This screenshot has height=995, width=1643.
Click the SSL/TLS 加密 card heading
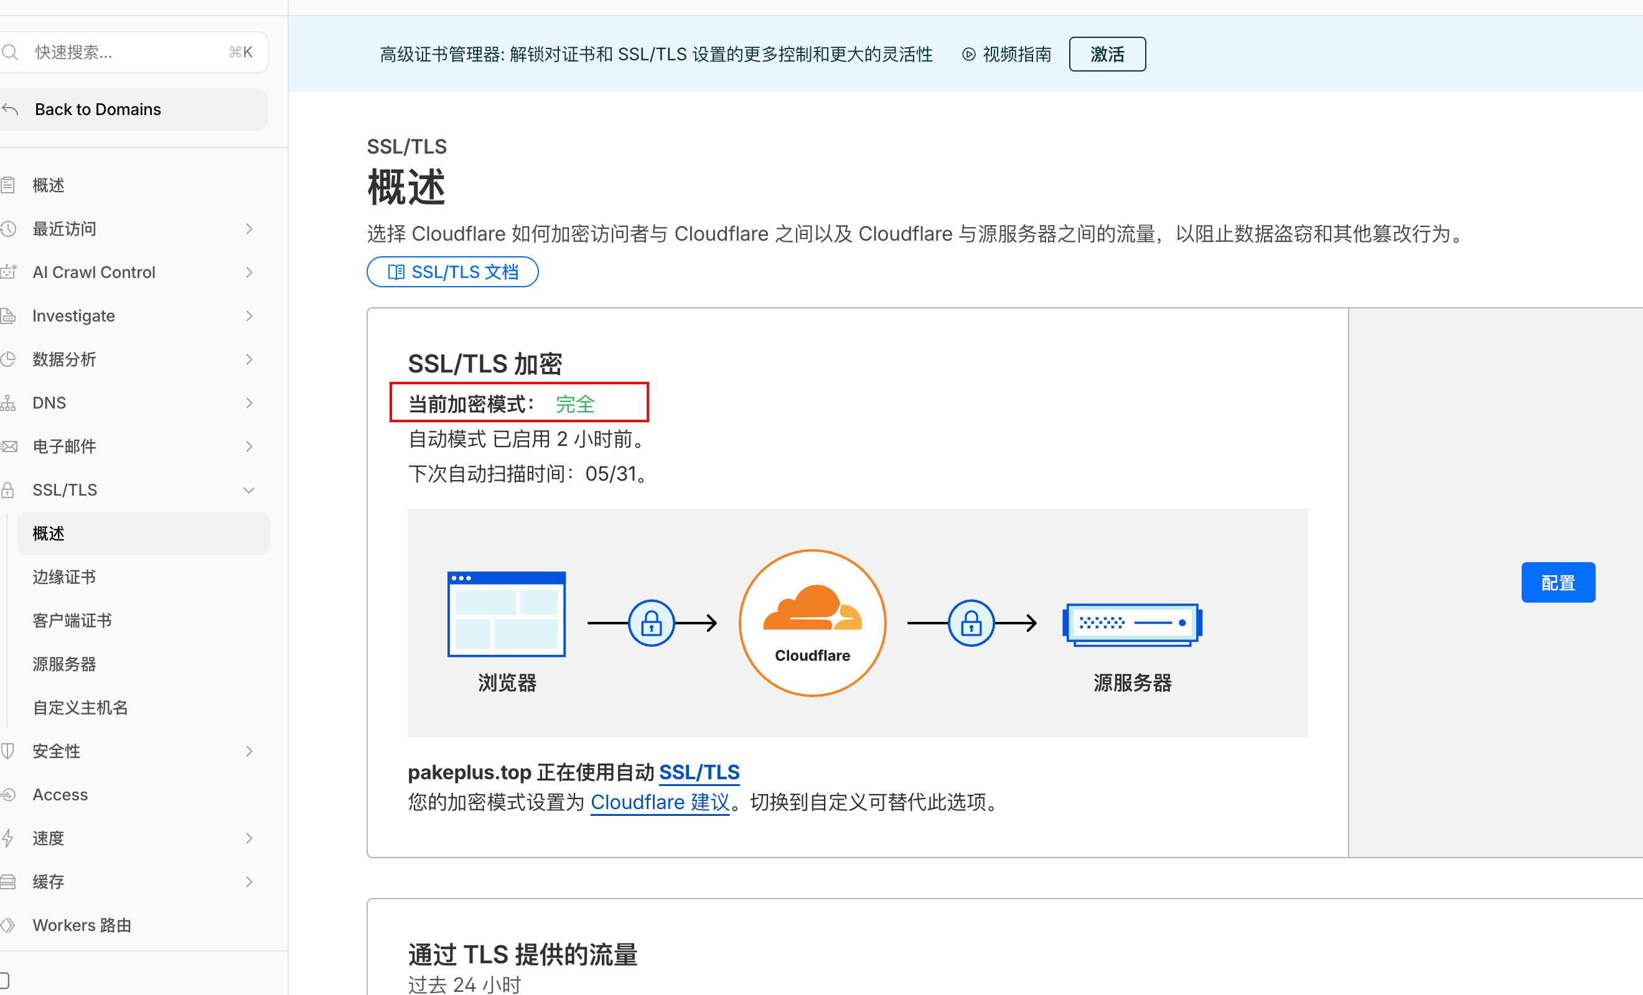coord(485,364)
